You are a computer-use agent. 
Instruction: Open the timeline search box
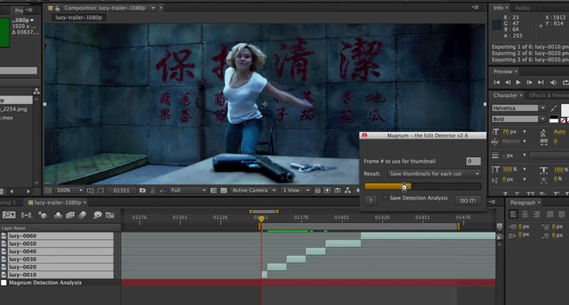9,215
